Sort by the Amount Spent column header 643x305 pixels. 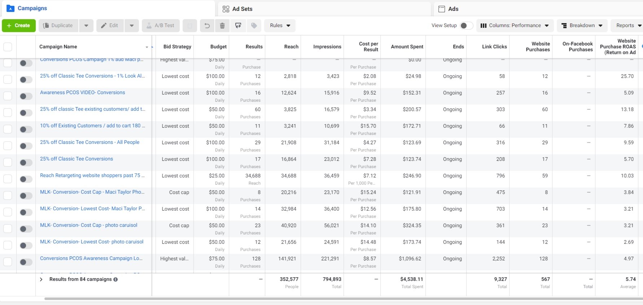[x=407, y=47]
